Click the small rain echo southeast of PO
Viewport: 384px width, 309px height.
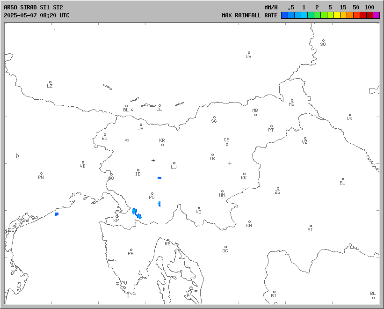tap(159, 204)
